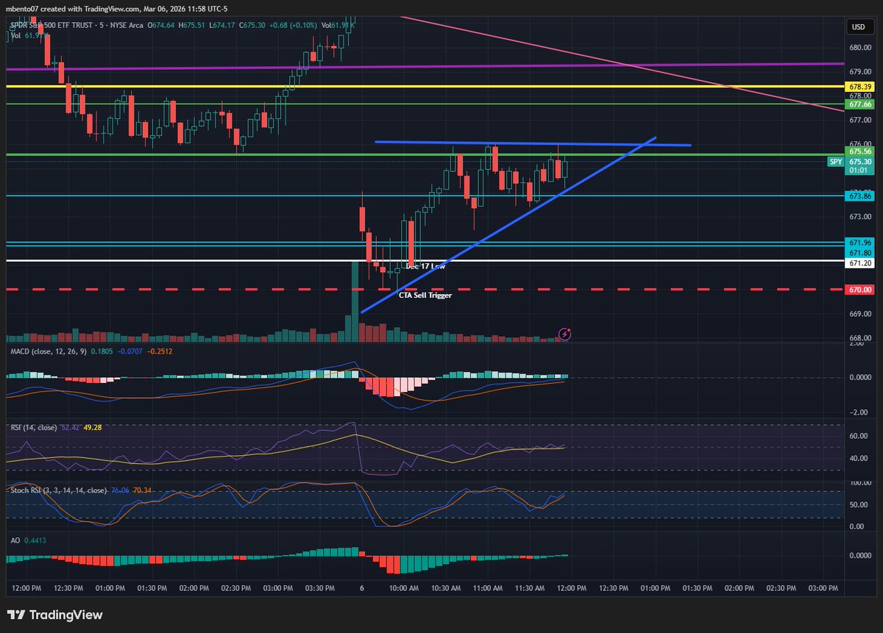Select the yellow horizontal line
883x633 pixels.
pos(425,86)
